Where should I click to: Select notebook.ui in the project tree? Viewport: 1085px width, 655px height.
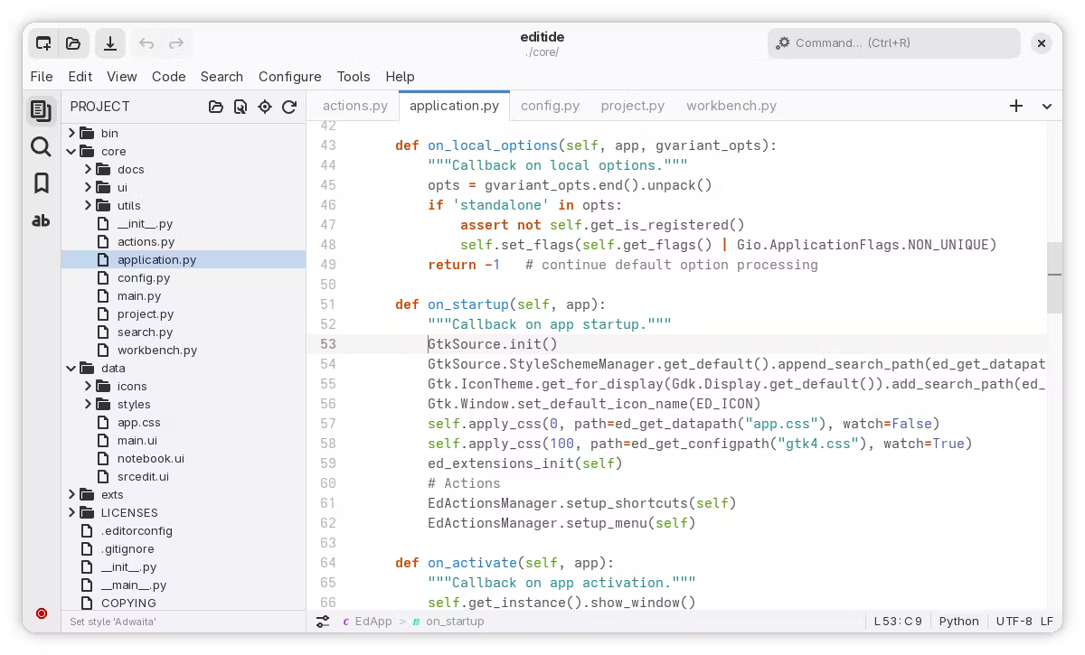[x=151, y=458]
